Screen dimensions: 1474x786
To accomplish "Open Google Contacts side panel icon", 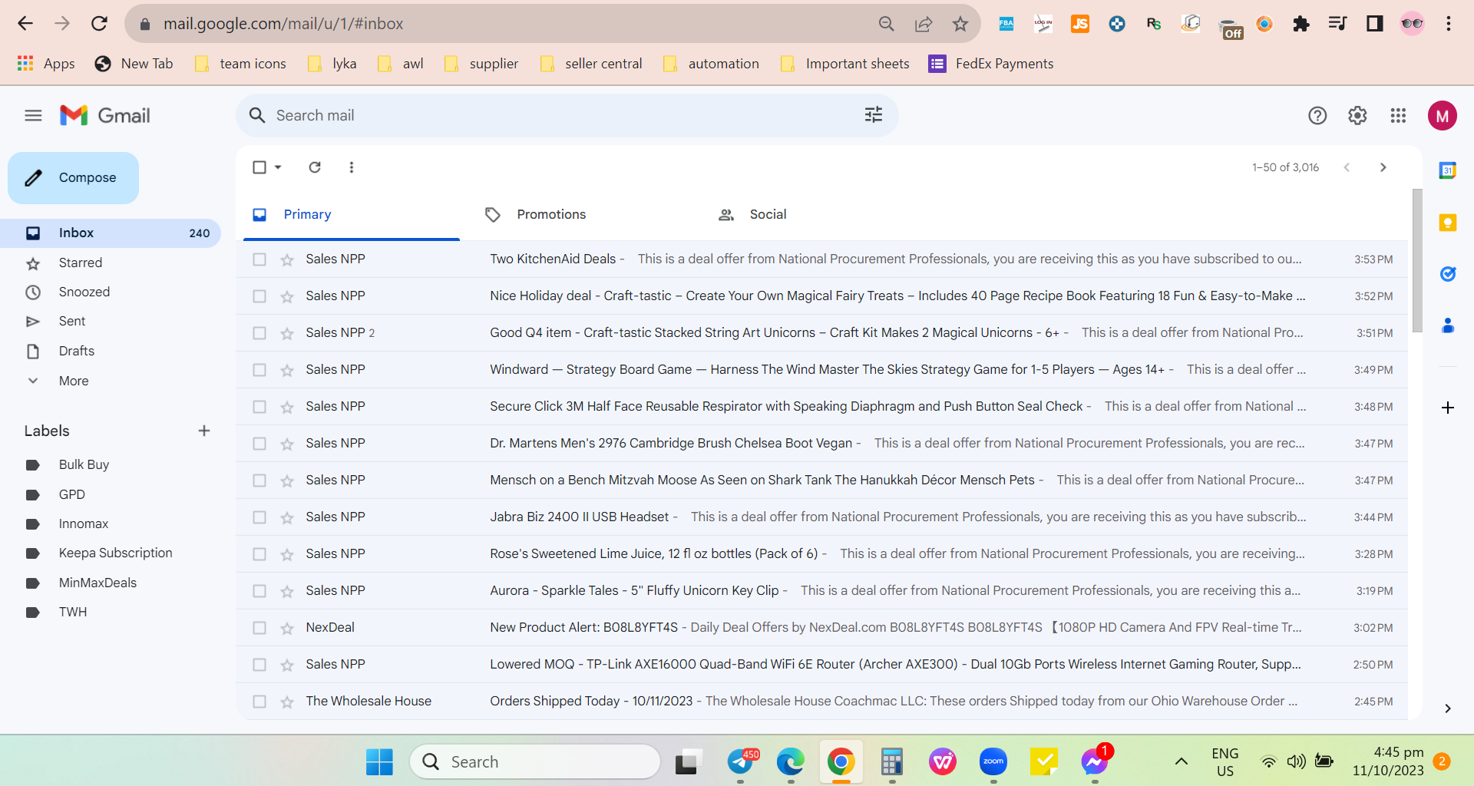I will point(1448,325).
